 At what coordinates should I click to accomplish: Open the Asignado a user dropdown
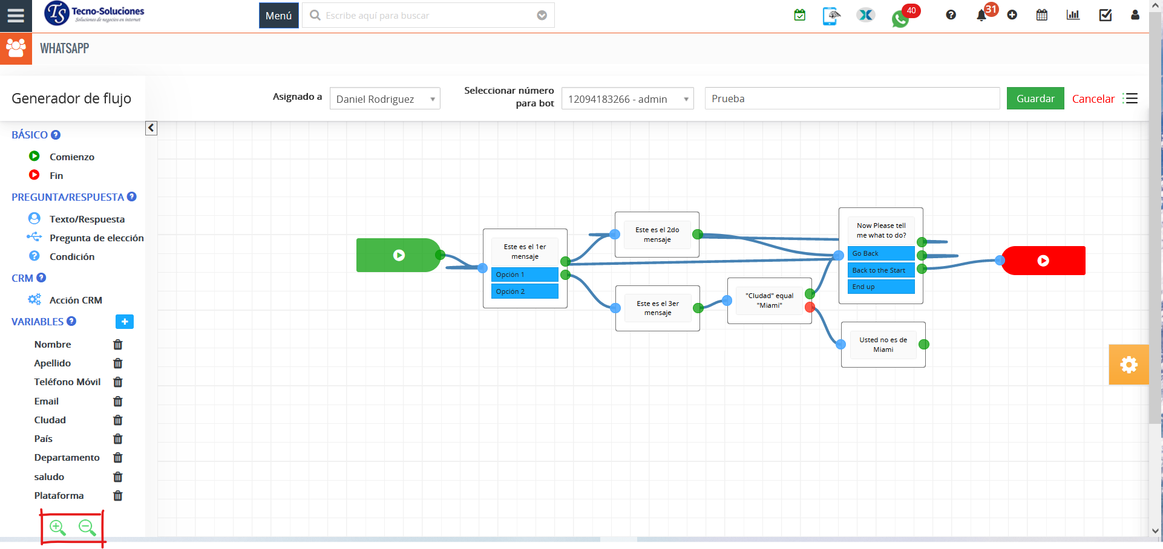[384, 99]
